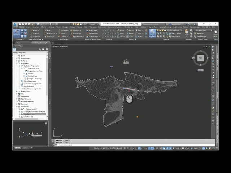Toggle polar tracking in status bar

tap(139, 148)
